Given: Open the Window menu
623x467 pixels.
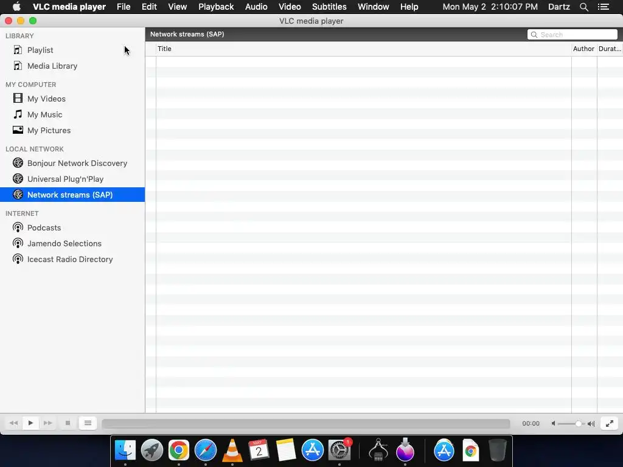Looking at the screenshot, I should tap(374, 7).
